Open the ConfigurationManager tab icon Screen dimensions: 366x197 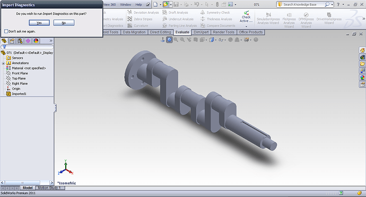20,41
